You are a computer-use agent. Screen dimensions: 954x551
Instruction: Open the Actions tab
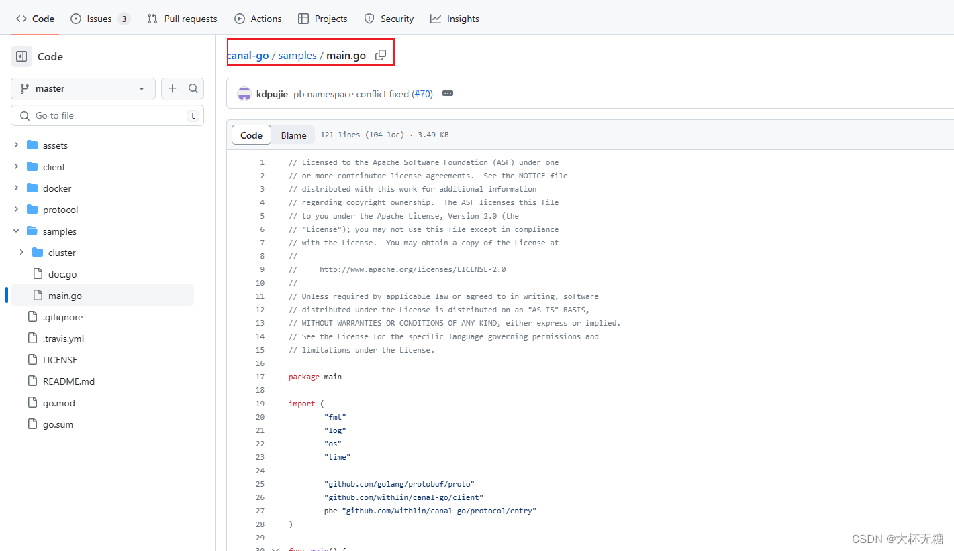point(258,19)
